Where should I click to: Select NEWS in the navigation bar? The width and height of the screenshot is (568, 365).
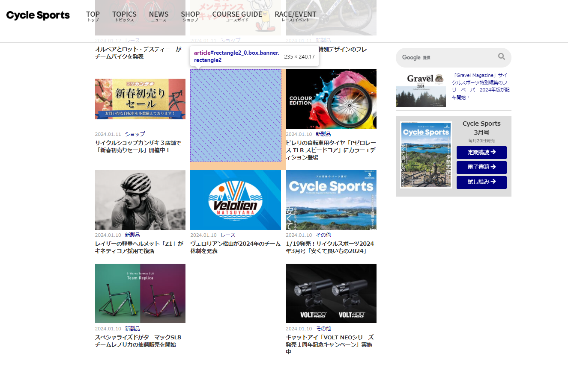click(158, 17)
